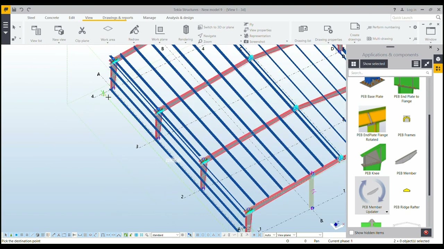Screen dimensions: 444x249
Task: Open Drawing properties
Action: pos(328,34)
